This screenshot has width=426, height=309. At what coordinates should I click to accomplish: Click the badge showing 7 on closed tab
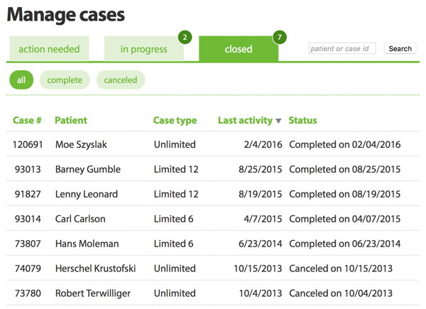pos(279,37)
